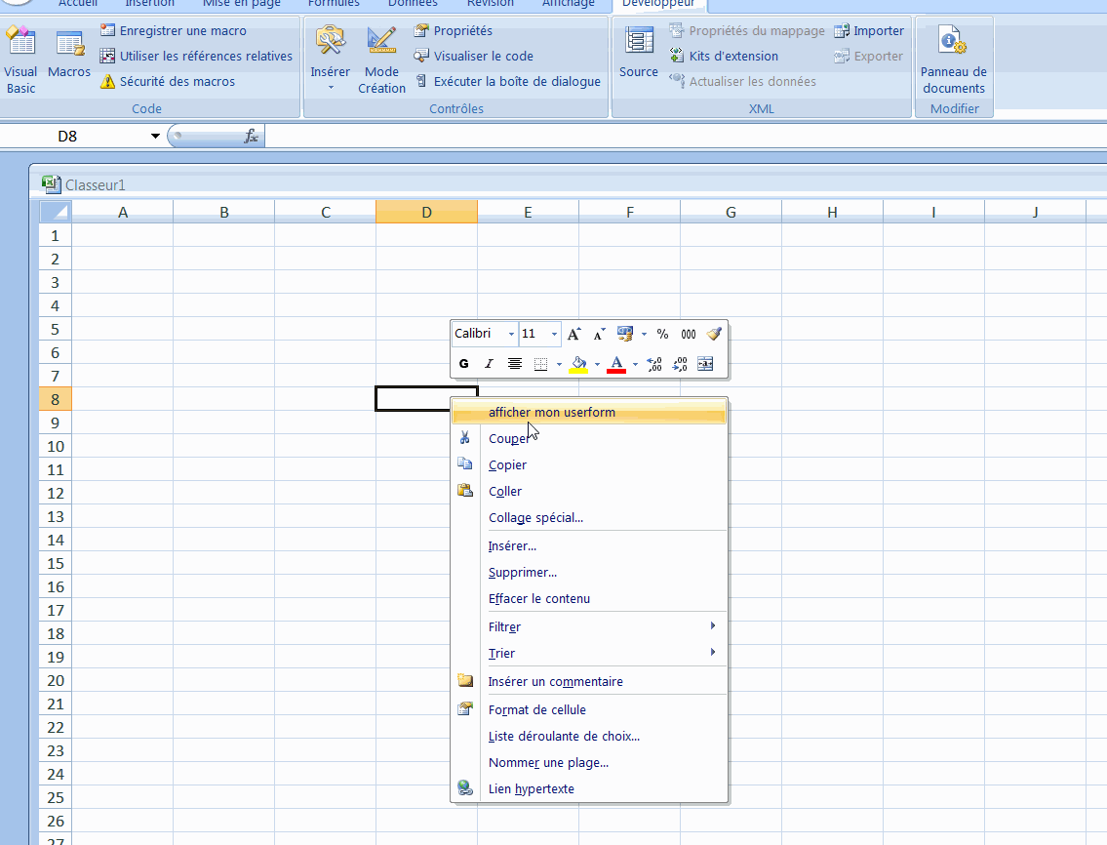Switch to the Développeur tab
The image size is (1107, 845).
(658, 4)
